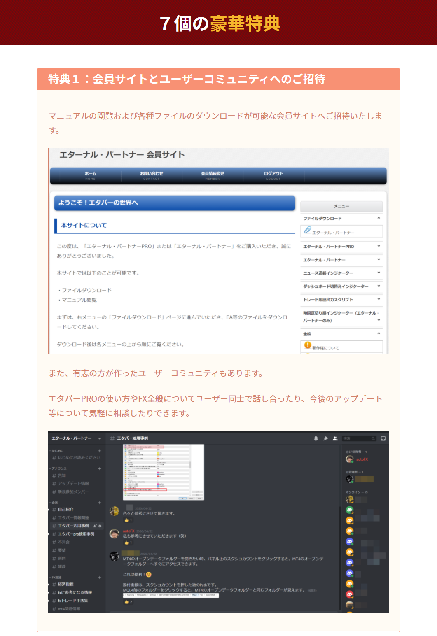This screenshot has width=437, height=636.
Task: Toggle the Discord member list icon
Action: 335,438
